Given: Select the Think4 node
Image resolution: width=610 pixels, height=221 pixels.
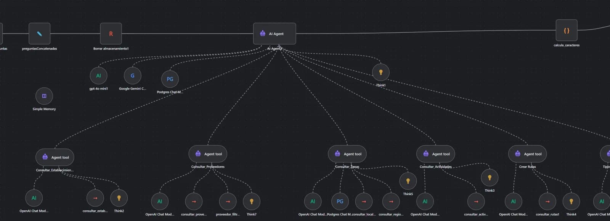Looking at the screenshot, I should 571,201.
